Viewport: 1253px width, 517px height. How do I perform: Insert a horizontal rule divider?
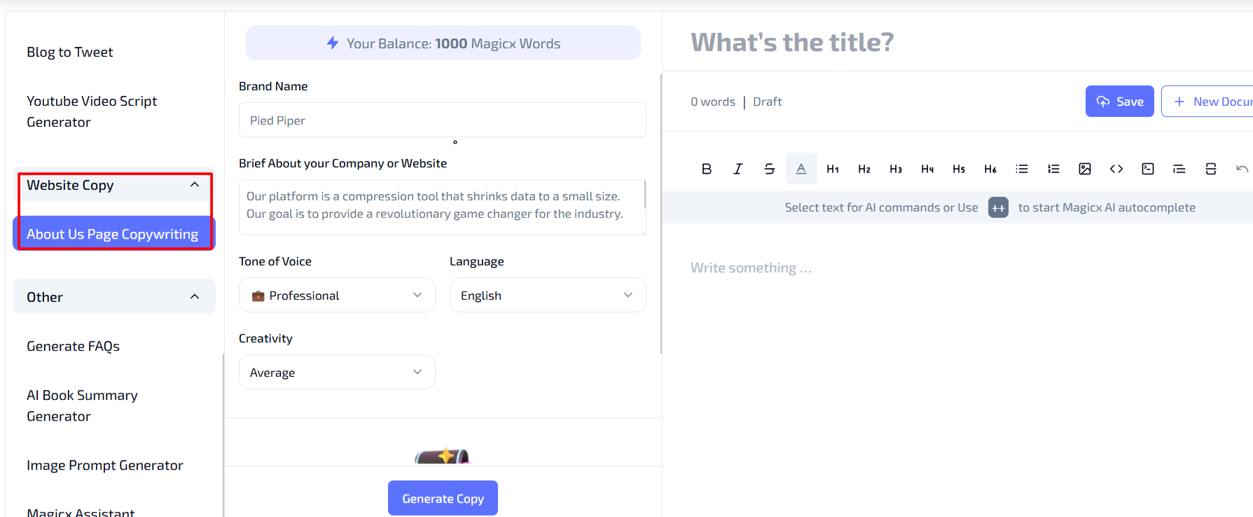coord(1211,169)
